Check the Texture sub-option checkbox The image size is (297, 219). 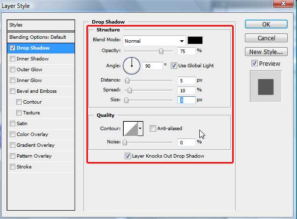(x=19, y=113)
